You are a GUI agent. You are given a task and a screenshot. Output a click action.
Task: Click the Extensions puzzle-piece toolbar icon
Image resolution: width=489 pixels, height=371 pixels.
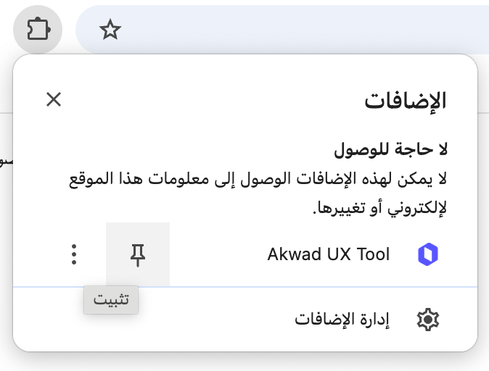point(38,30)
